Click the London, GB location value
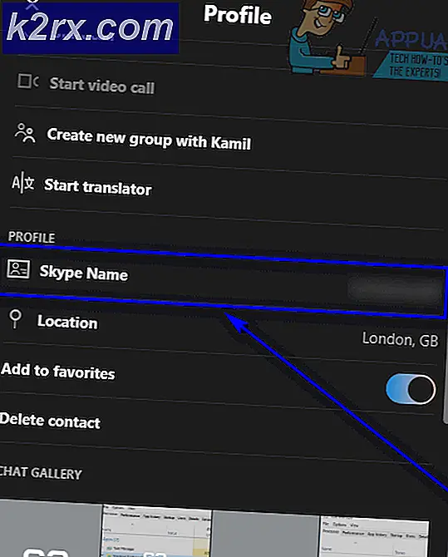Image resolution: width=448 pixels, height=557 pixels. 400,339
